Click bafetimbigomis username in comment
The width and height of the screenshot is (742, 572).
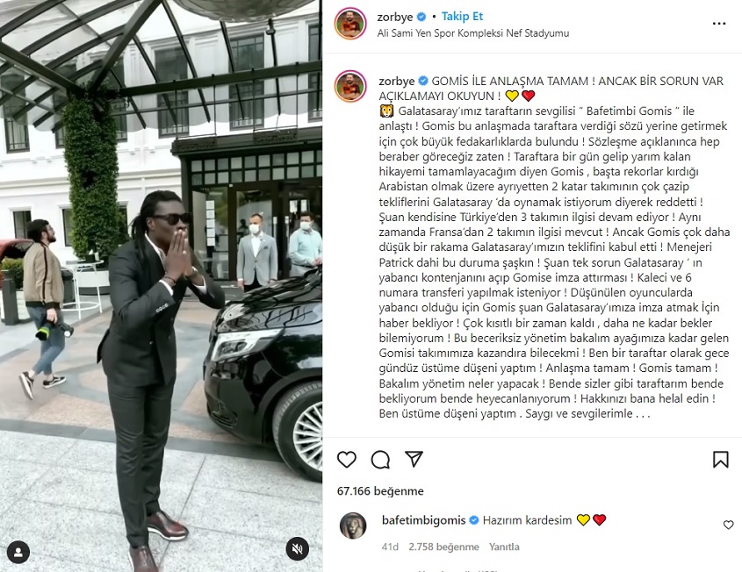[x=423, y=520]
